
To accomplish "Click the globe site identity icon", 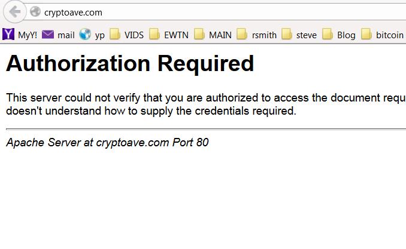I will pos(35,11).
